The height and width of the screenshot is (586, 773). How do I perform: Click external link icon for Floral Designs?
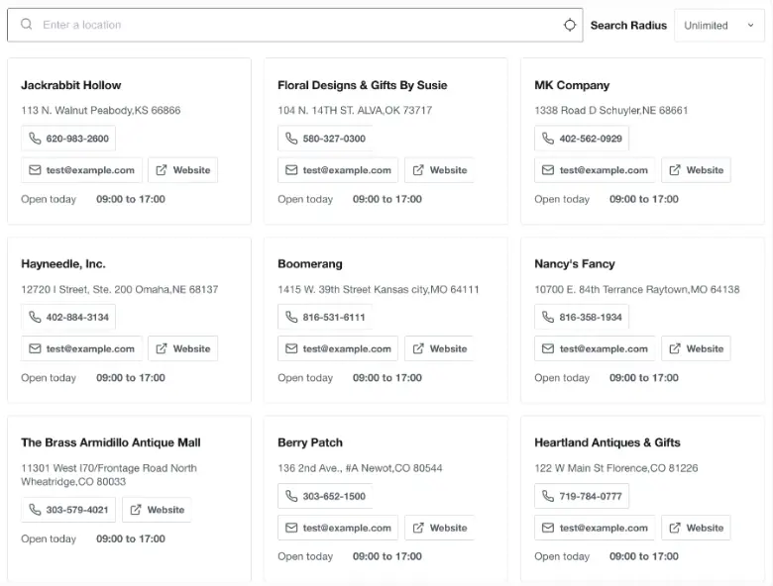click(x=418, y=170)
